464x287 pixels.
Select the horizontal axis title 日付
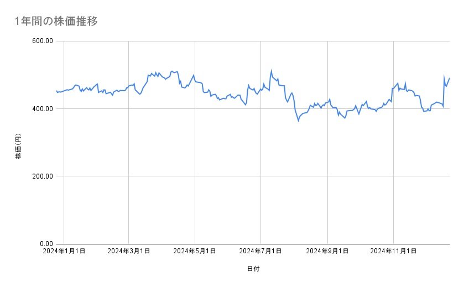point(253,269)
